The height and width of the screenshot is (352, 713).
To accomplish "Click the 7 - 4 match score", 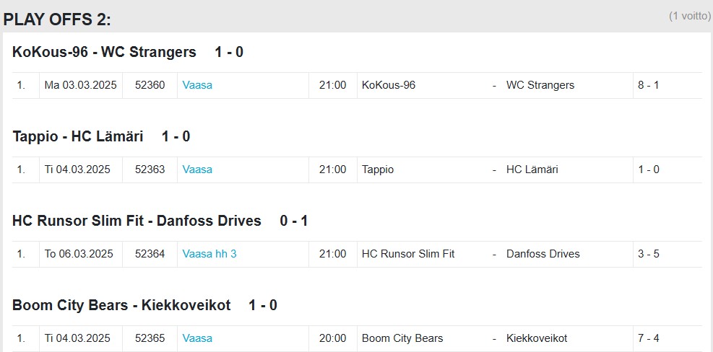I will 648,338.
